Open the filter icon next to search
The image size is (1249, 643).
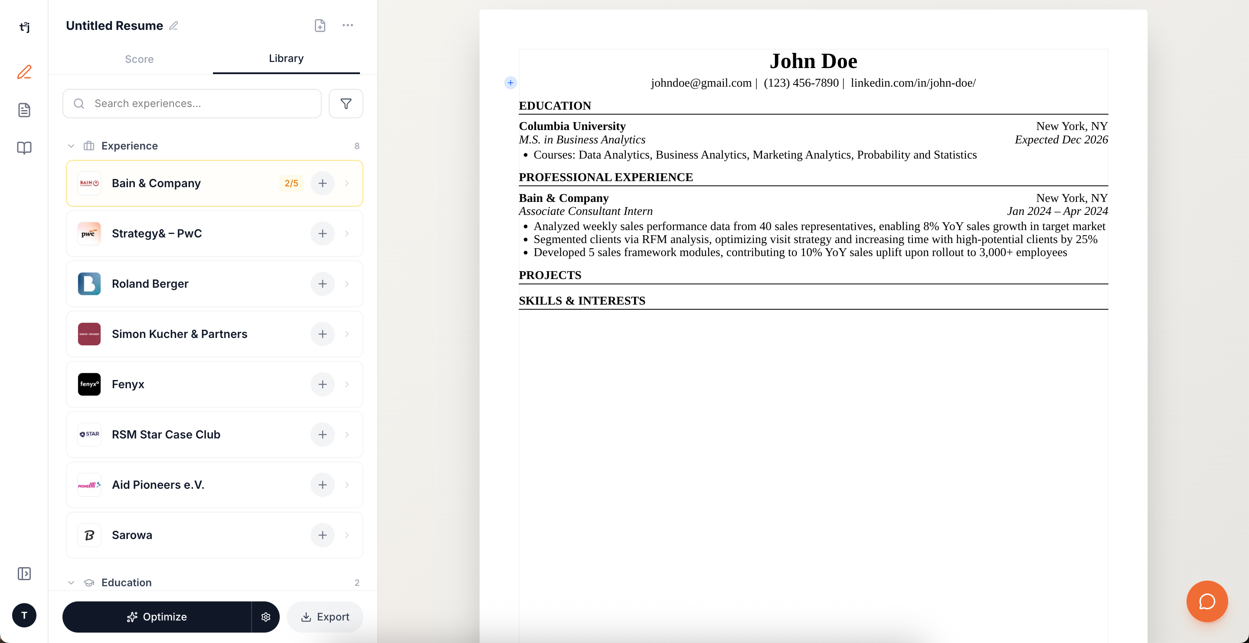point(346,104)
